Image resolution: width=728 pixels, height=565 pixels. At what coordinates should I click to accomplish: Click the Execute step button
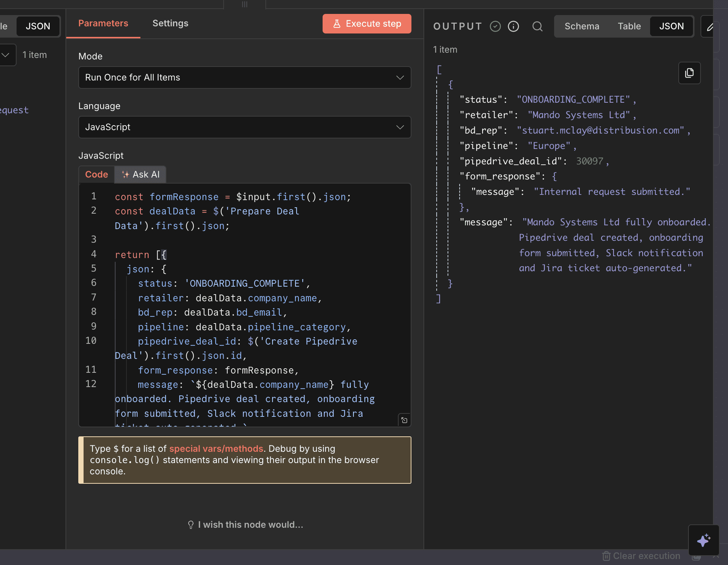pyautogui.click(x=367, y=24)
